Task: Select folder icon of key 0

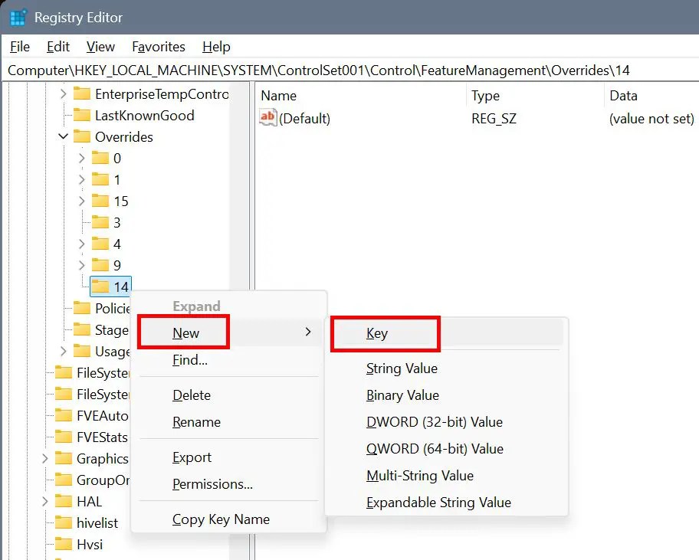Action: pos(100,158)
